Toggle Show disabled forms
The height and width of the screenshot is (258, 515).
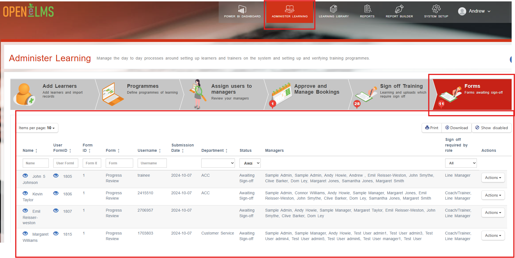[492, 128]
